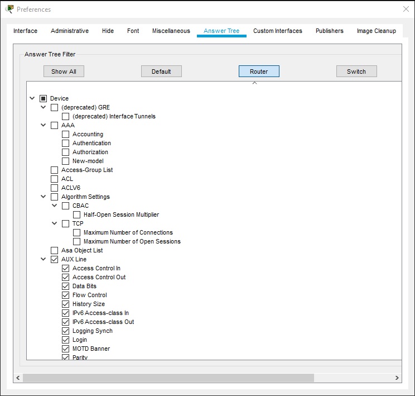Select the Asa Object List label
The width and height of the screenshot is (415, 396).
[x=82, y=250]
